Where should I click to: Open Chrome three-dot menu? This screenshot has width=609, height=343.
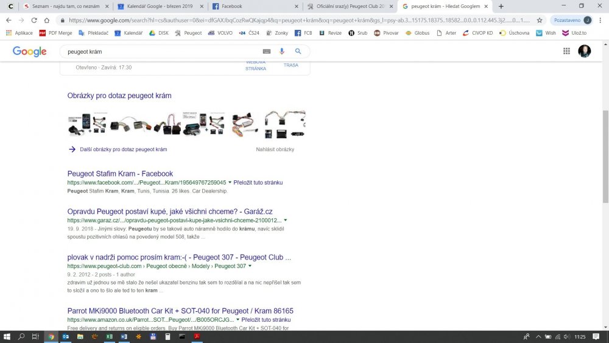(600, 20)
